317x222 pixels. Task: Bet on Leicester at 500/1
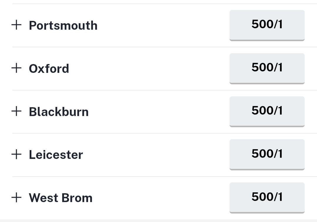click(x=267, y=154)
